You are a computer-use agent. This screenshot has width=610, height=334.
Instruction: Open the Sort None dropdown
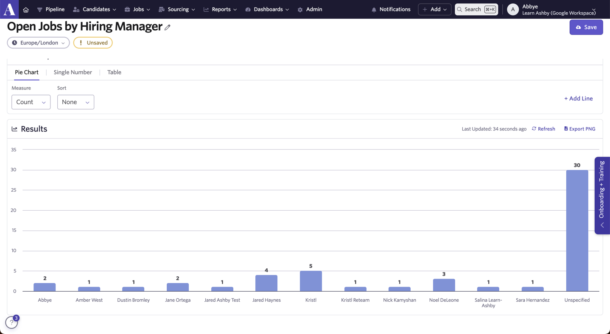coord(76,102)
